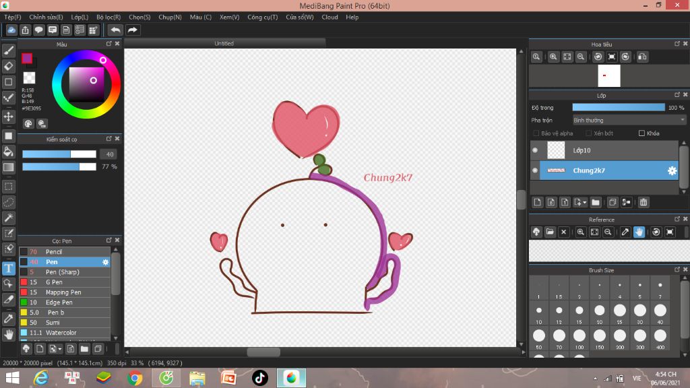Click the Undo arrow

click(115, 30)
